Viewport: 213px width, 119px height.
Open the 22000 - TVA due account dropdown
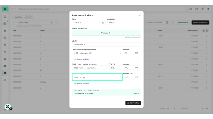[97, 77]
